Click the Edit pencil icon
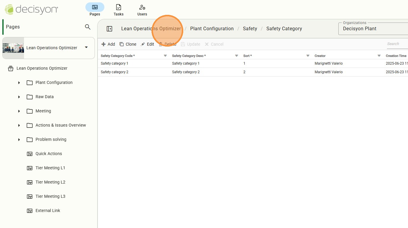 (x=143, y=44)
